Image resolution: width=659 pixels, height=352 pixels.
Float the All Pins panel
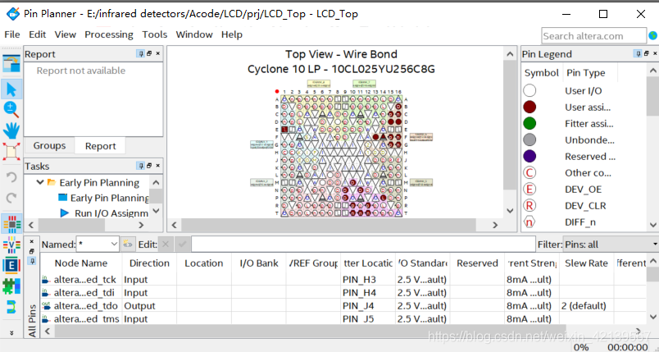(x=31, y=252)
